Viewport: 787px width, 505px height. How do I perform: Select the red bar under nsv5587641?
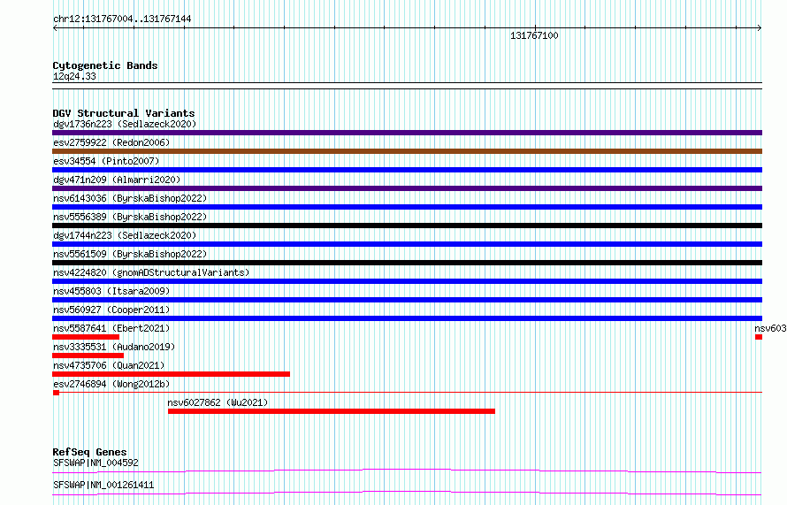coord(86,337)
